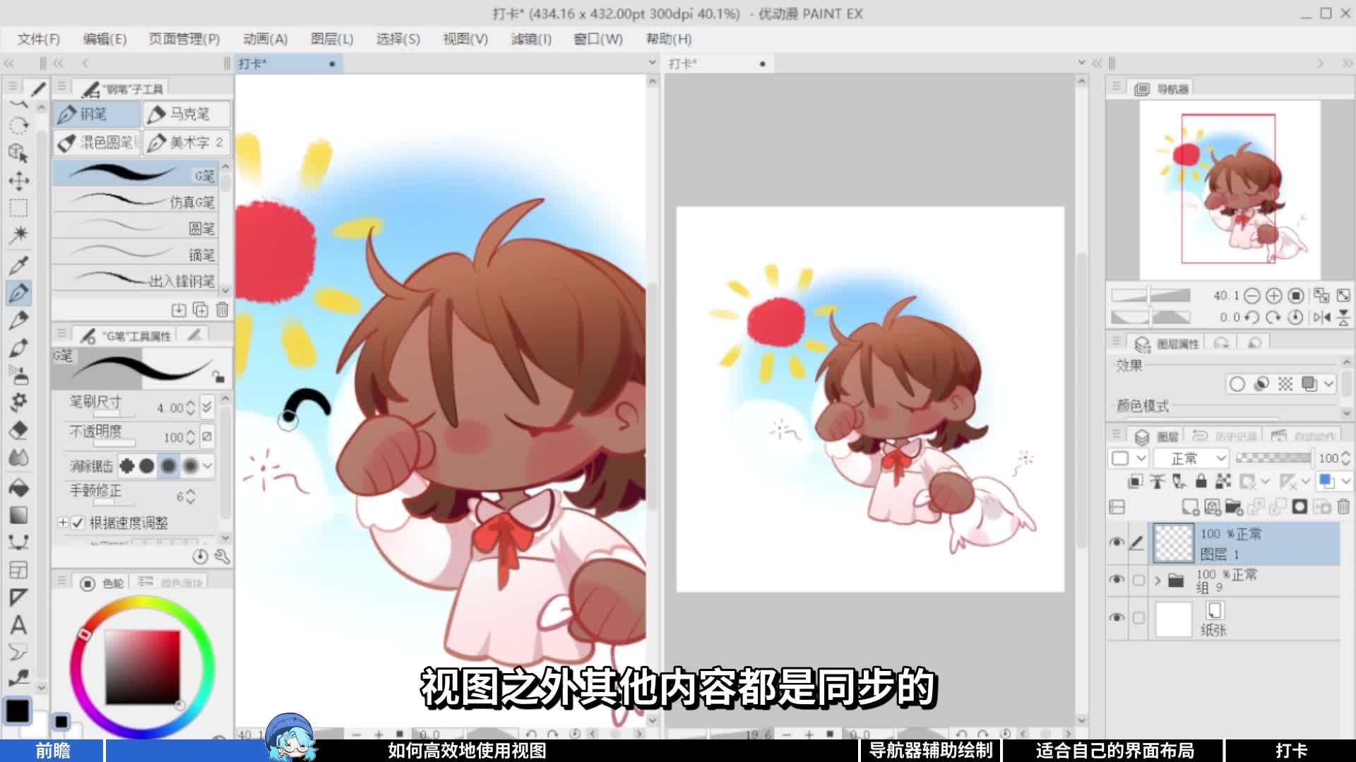This screenshot has width=1356, height=762.
Task: Open the 窗口(W) menu
Action: point(597,39)
